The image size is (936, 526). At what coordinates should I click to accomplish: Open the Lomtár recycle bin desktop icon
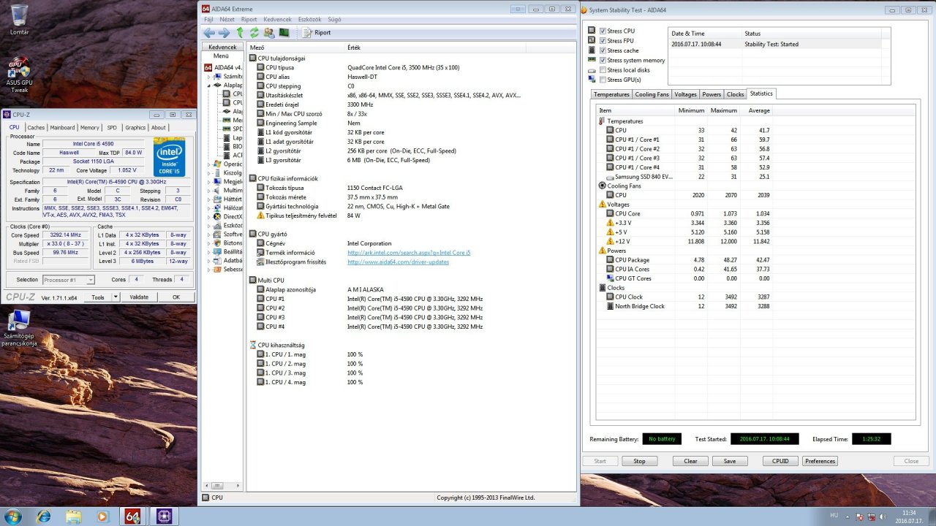pos(20,20)
